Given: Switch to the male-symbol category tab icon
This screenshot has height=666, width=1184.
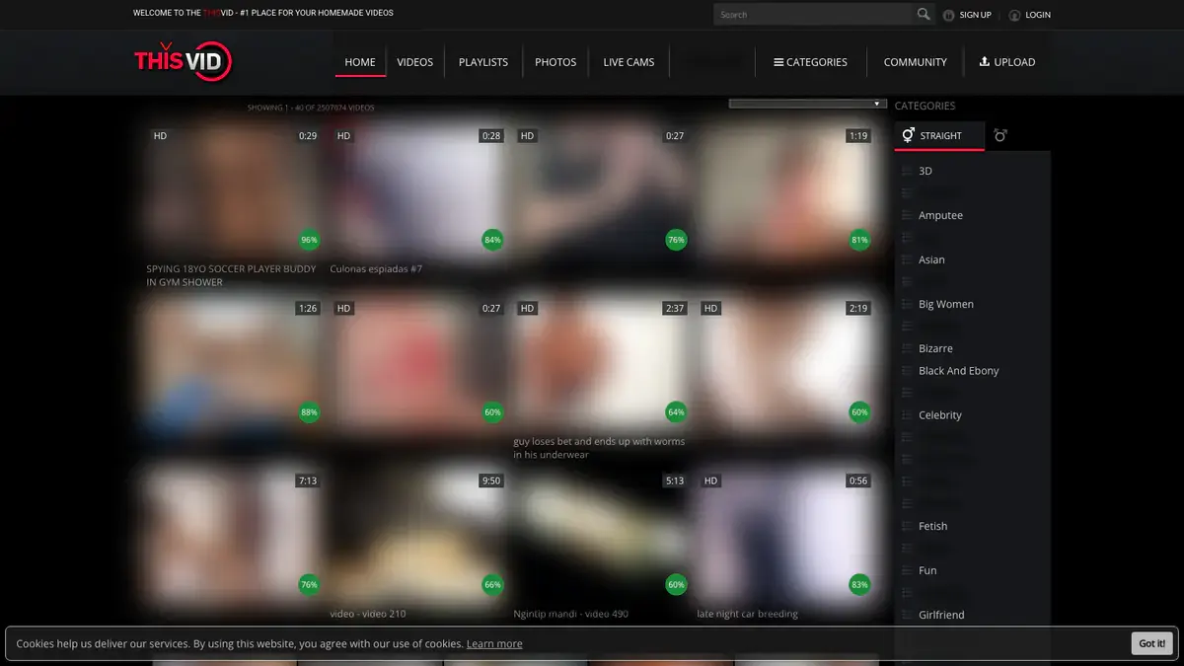Looking at the screenshot, I should (1000, 135).
